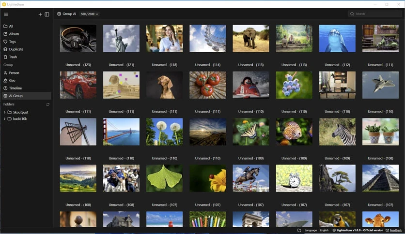The width and height of the screenshot is (405, 234).
Task: Open the football players thumbnail
Action: pyautogui.click(x=121, y=178)
